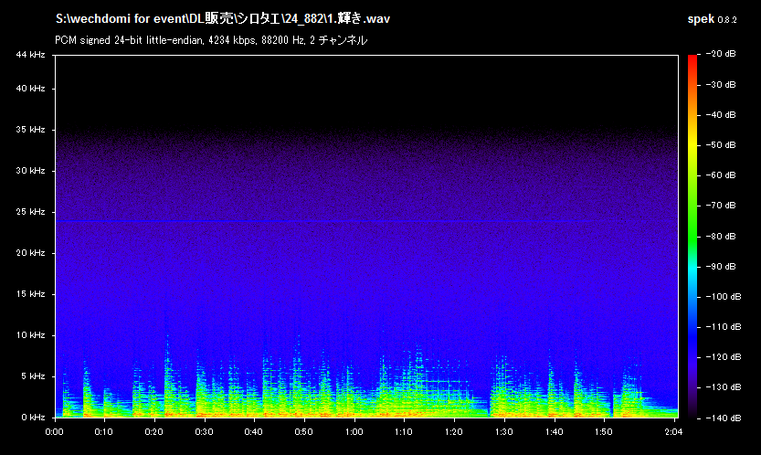The width and height of the screenshot is (761, 455).
Task: Click the -20 dB scale label
Action: pyautogui.click(x=720, y=54)
